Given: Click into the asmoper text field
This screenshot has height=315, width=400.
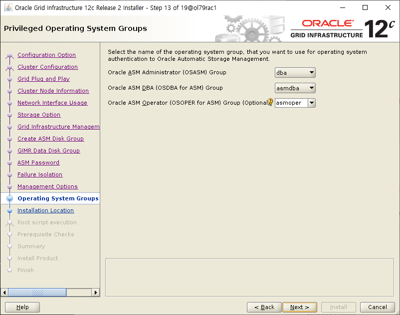Looking at the screenshot, I should [x=291, y=103].
